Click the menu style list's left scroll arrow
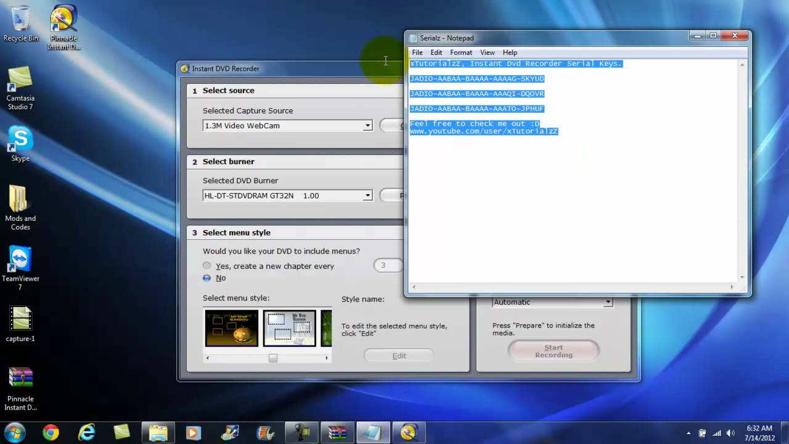Image resolution: width=789 pixels, height=444 pixels. pos(208,358)
